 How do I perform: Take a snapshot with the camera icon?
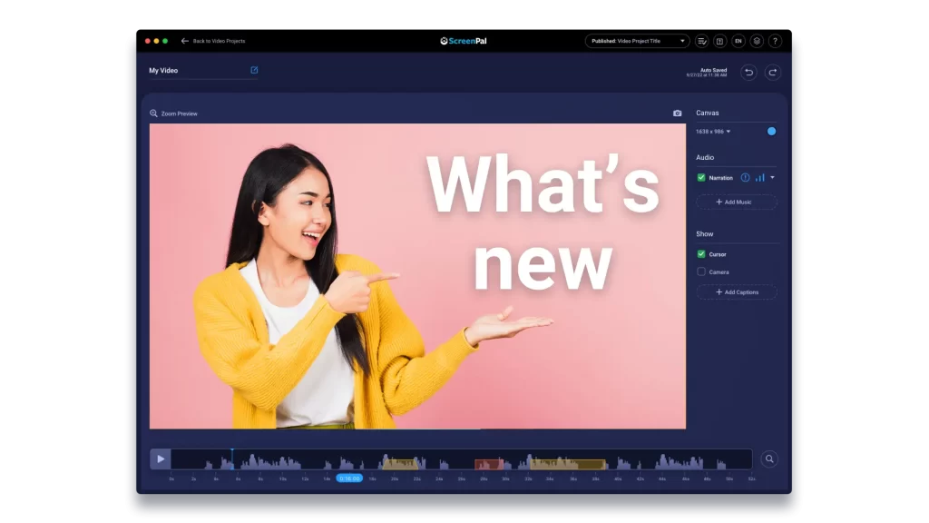point(677,113)
